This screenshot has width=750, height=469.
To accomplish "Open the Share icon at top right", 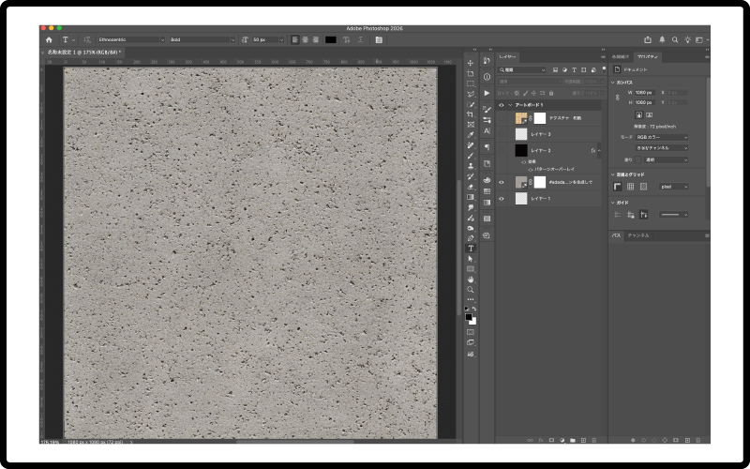I will pyautogui.click(x=648, y=39).
